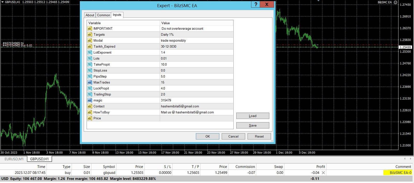Save the input settings with Save button
Screen dimensions: 414x183
click(x=253, y=125)
